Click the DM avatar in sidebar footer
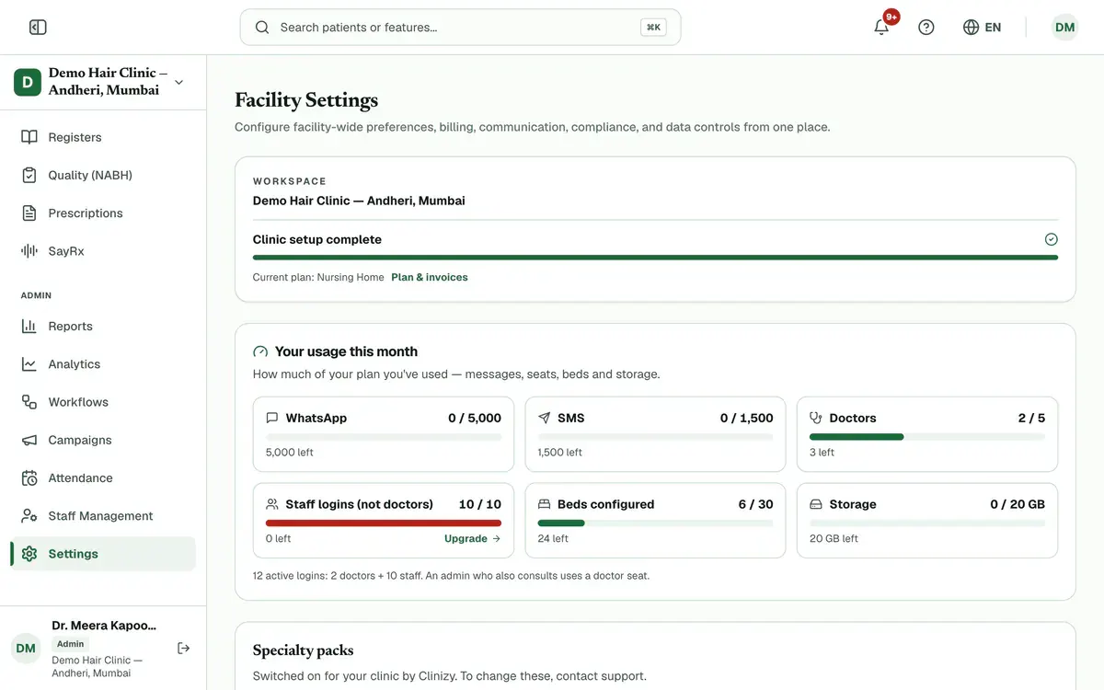 coord(26,649)
